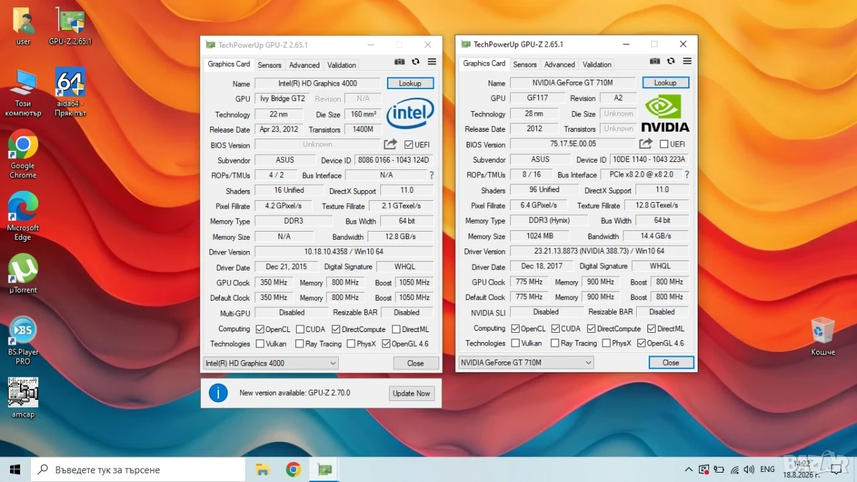Click the Intel logo
The height and width of the screenshot is (482, 857).
410,113
